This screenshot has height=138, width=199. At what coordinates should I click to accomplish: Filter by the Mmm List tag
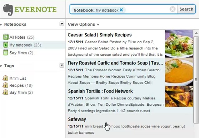[17, 79]
